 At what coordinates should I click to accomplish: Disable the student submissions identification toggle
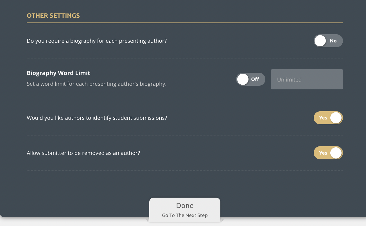coord(328,118)
